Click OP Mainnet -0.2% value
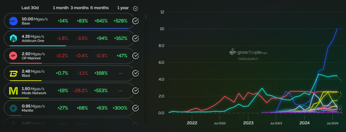 point(62,56)
